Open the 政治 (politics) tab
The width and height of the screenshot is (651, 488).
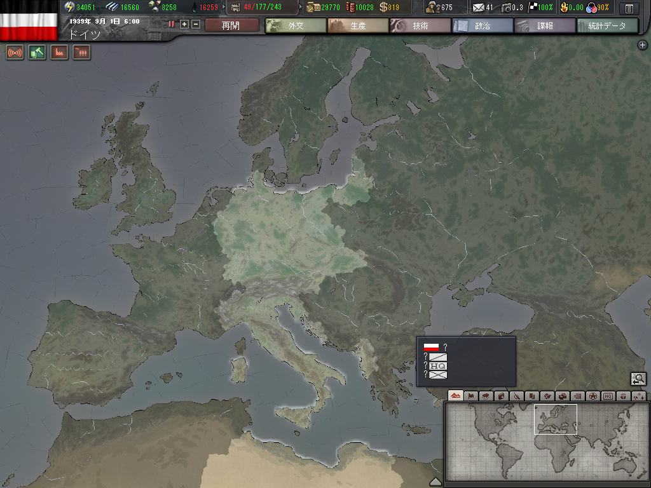coord(483,25)
